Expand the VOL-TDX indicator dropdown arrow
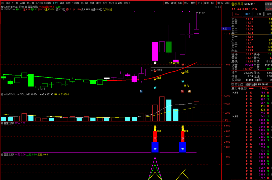Viewport: 272px width, 180px height. (x=2, y=94)
